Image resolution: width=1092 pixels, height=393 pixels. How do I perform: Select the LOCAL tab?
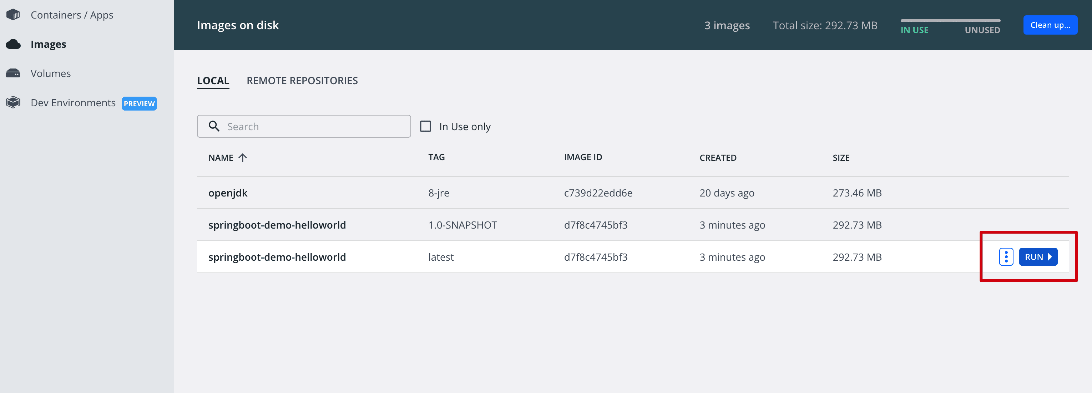214,80
